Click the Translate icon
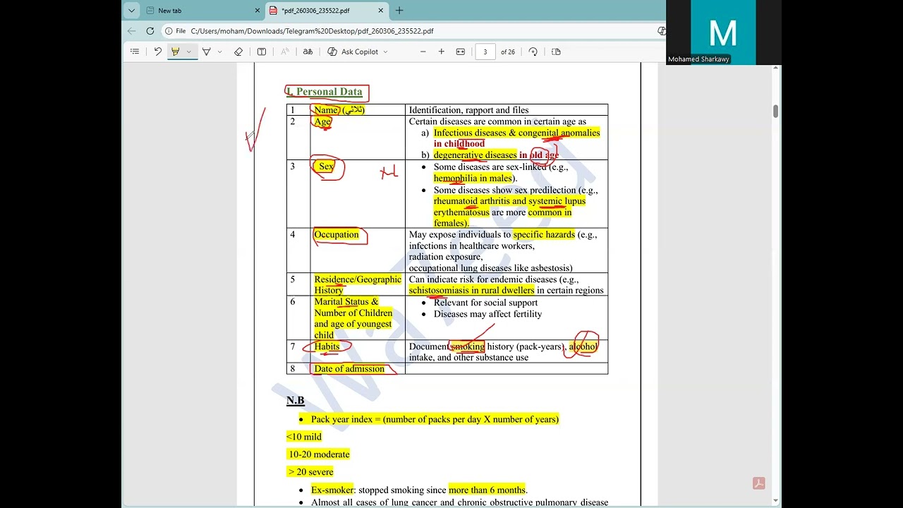The height and width of the screenshot is (508, 903). click(308, 52)
